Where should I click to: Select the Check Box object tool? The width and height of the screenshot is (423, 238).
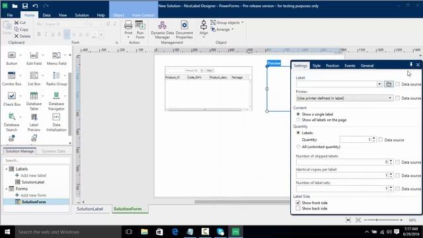point(12,99)
